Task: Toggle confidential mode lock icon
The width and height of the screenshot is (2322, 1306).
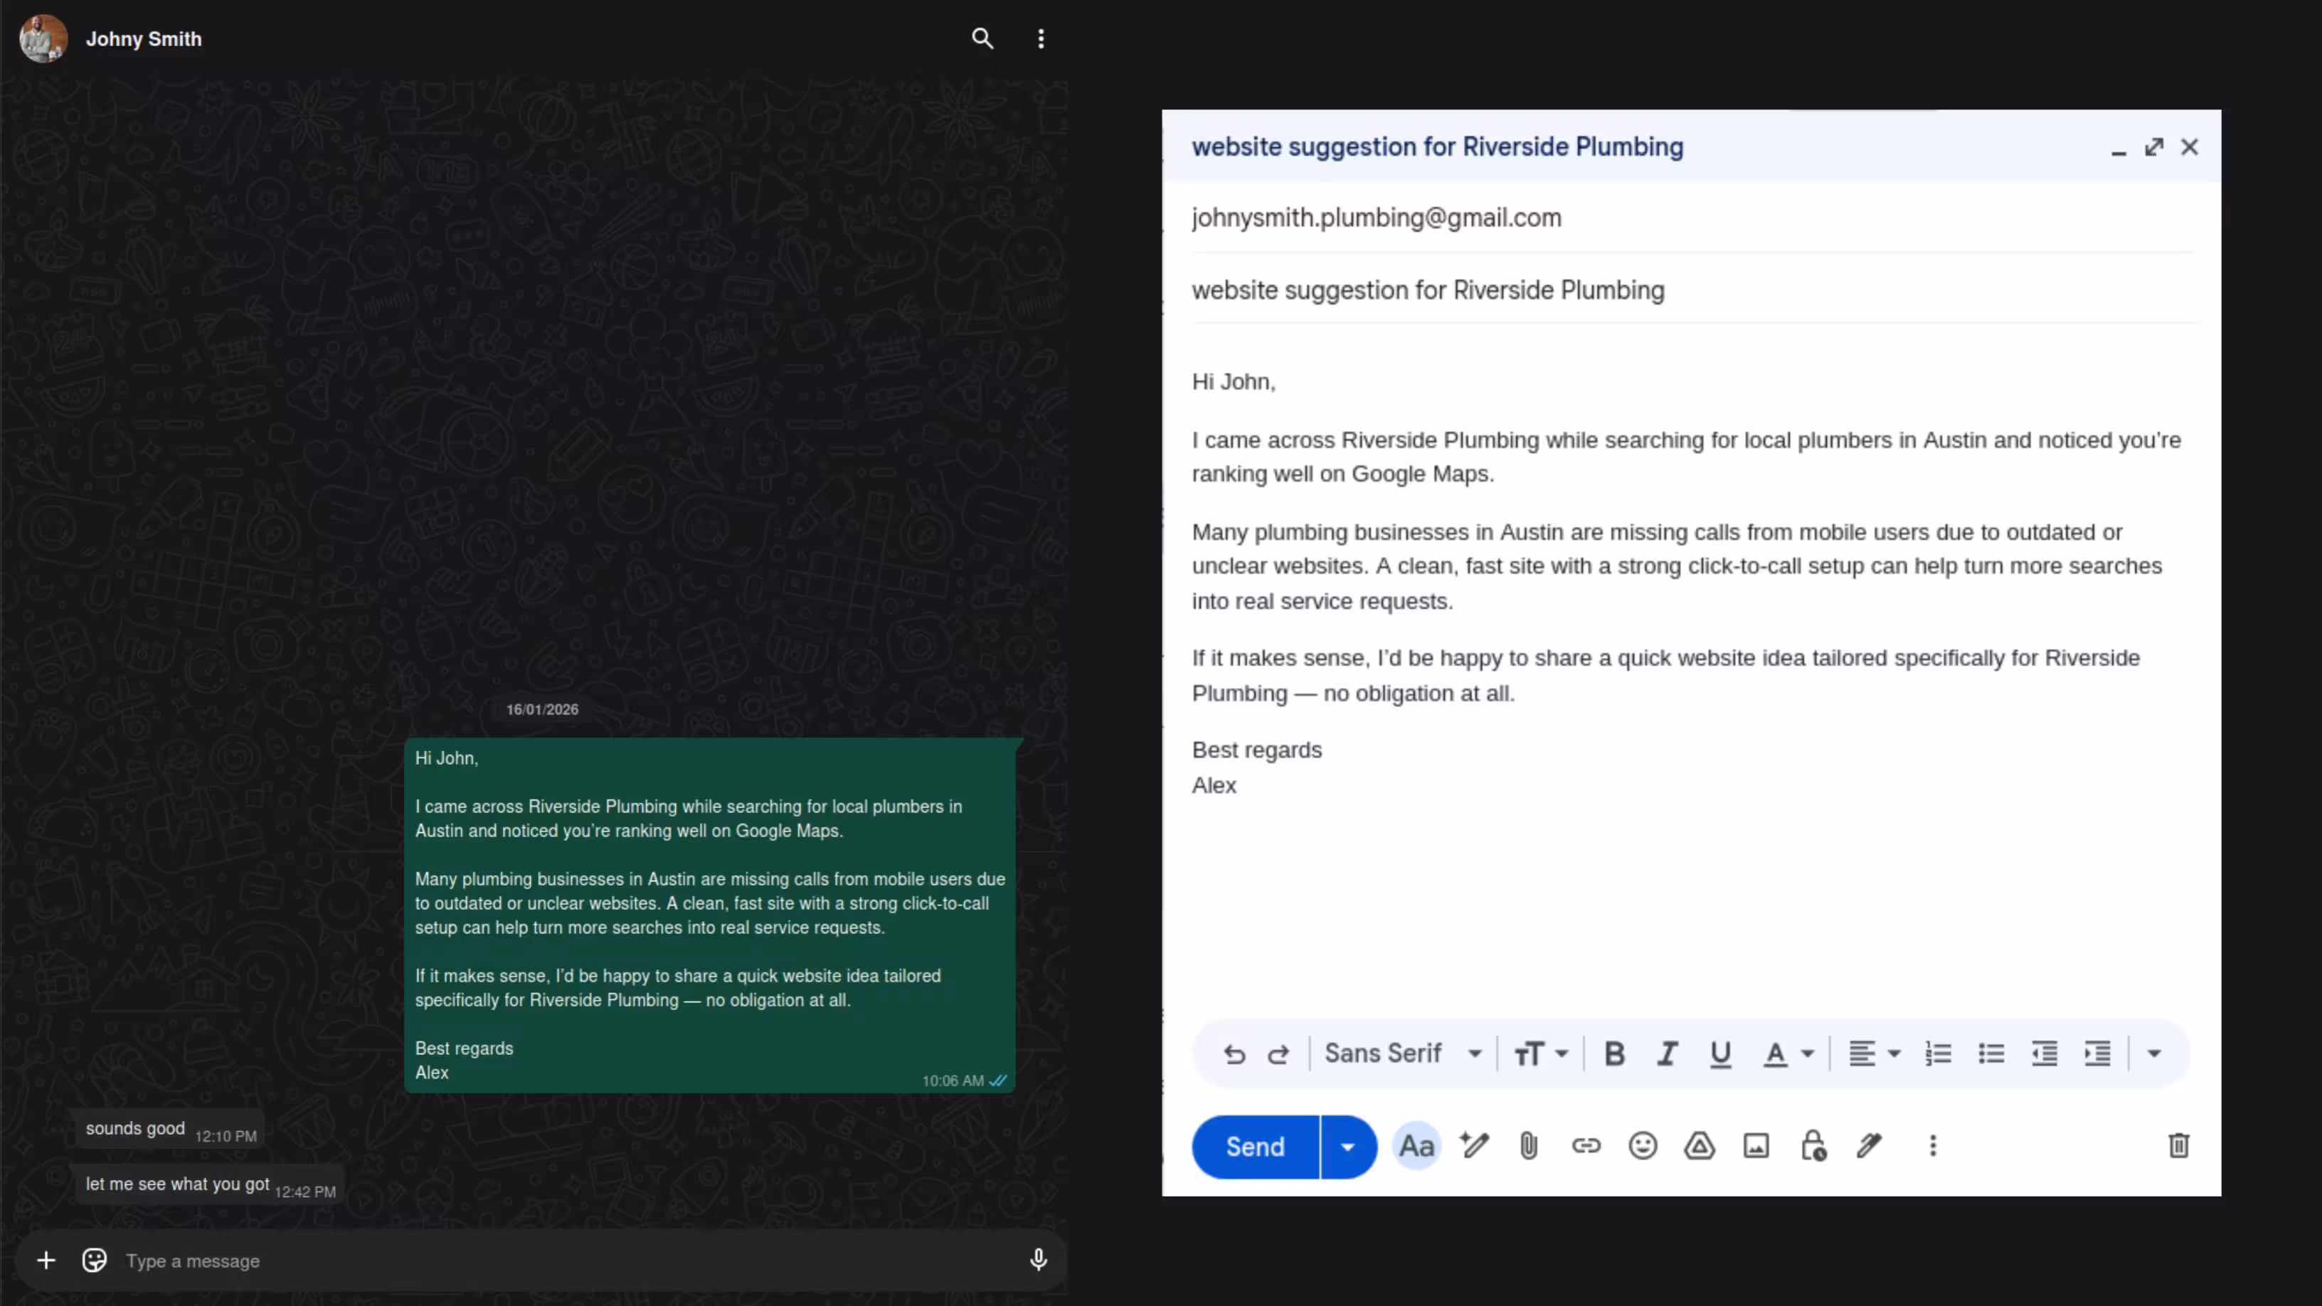Action: [1813, 1147]
